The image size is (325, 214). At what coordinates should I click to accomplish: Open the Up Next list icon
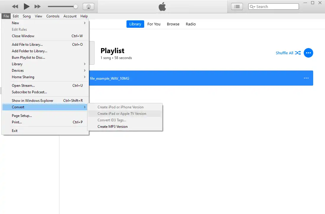tap(237, 6)
